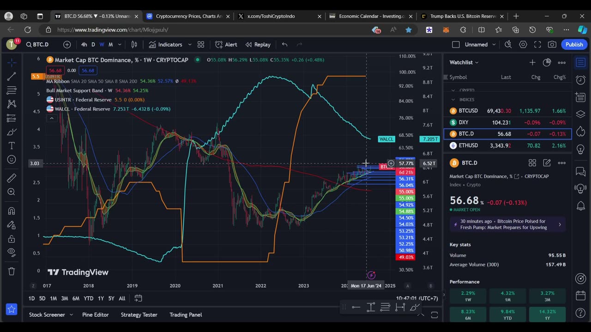Add symbol to Watchlist plus icon
Screen dimensions: 591x332
click(x=532, y=62)
